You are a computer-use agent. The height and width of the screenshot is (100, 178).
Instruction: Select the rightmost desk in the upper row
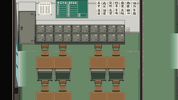[116, 63]
